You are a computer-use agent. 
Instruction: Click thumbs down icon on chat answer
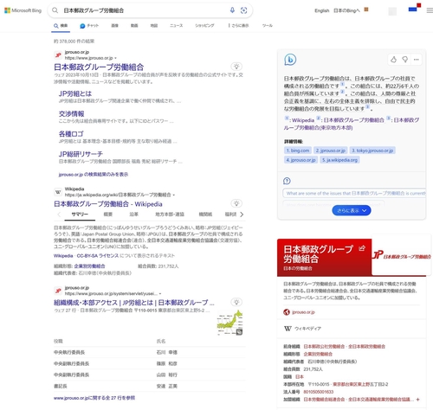click(405, 60)
